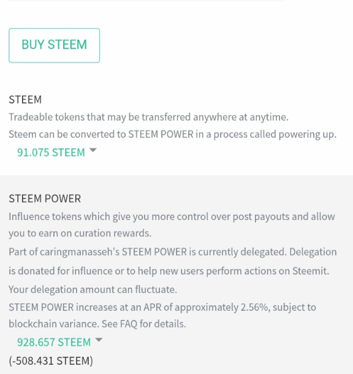Click the 'earn on curation rewards' line

click(80, 233)
